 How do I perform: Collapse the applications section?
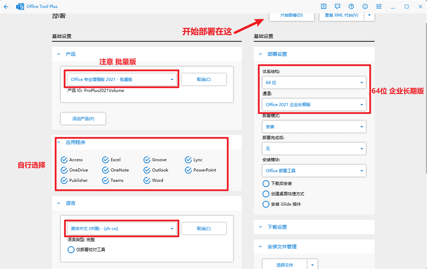point(59,142)
